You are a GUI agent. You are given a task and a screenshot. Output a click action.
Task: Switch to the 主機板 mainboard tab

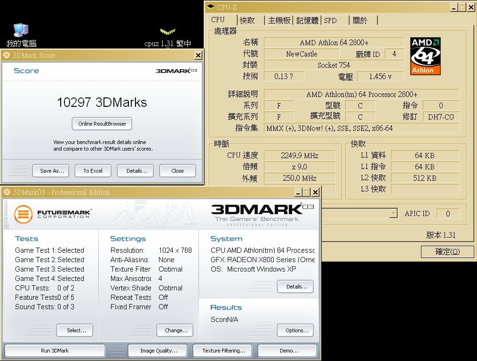tap(278, 20)
